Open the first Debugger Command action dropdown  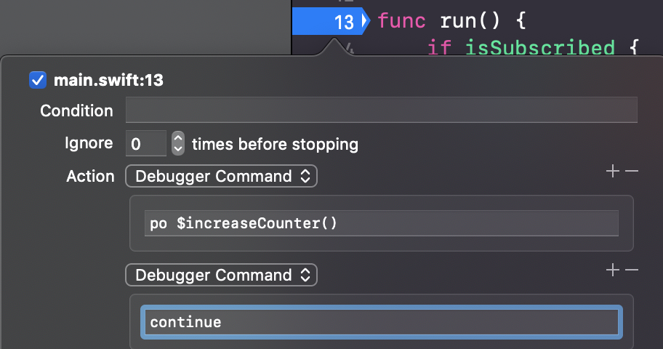(221, 176)
